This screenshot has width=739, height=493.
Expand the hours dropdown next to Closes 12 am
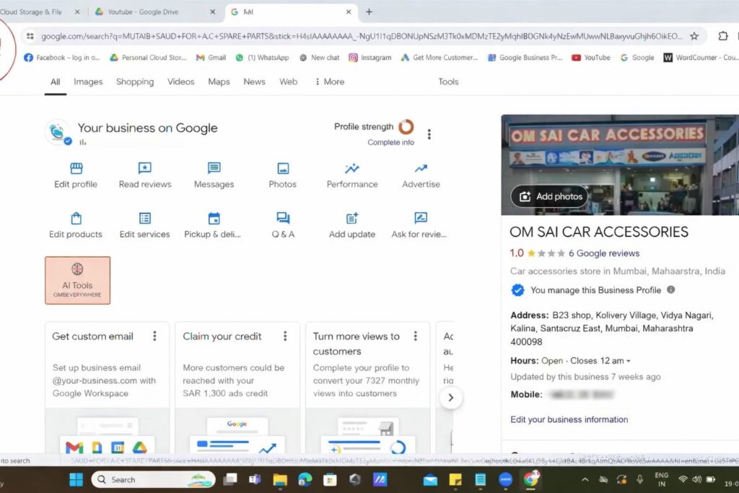(628, 361)
